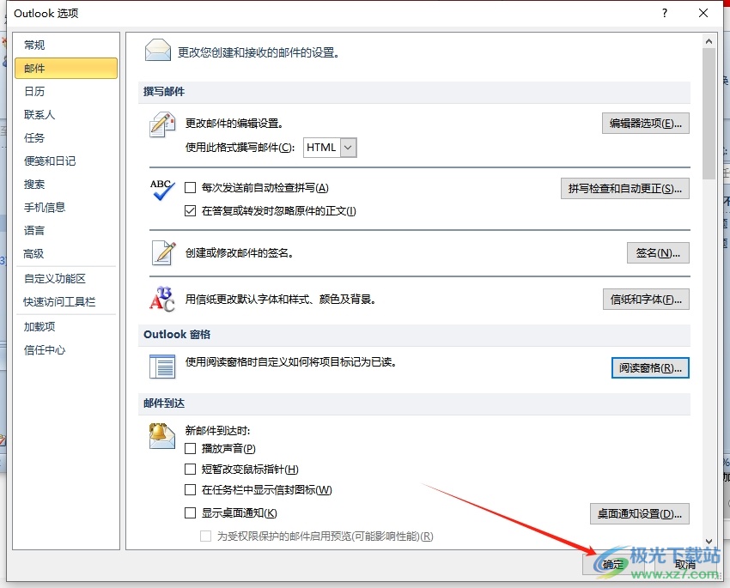Click the 新邮件到达时 label
The height and width of the screenshot is (588, 730).
click(217, 431)
